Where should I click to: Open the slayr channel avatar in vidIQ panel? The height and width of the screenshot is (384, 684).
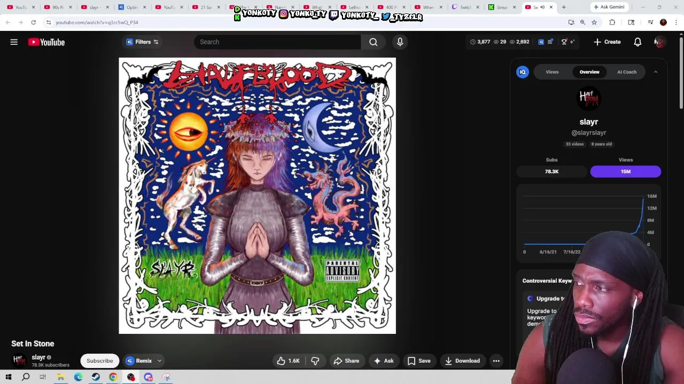tap(588, 99)
